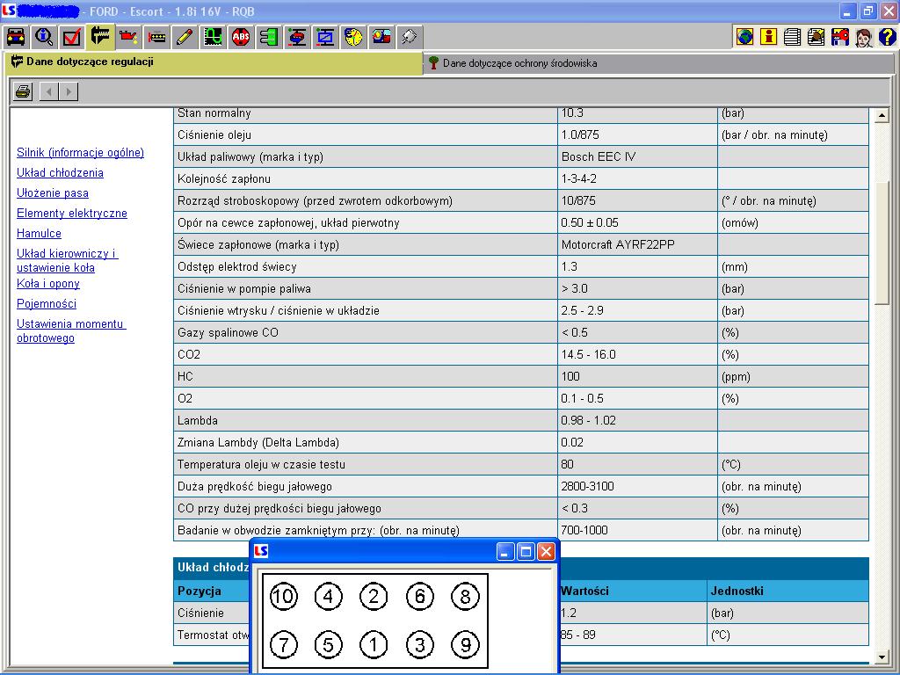This screenshot has width=900, height=675.
Task: Click the yellow clock repair times icon
Action: 353,37
